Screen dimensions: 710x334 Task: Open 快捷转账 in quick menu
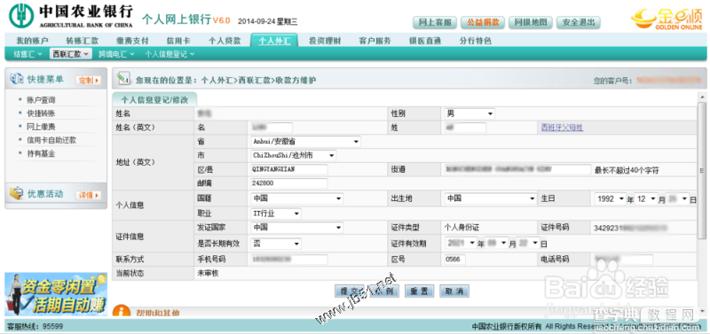point(41,113)
